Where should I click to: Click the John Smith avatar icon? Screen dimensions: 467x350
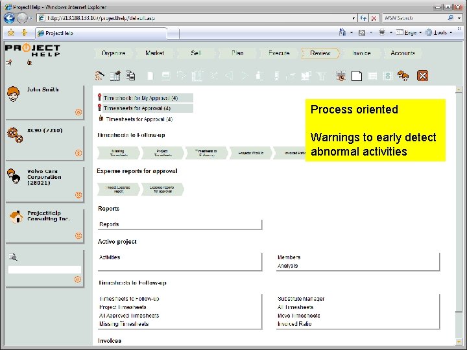click(14, 94)
